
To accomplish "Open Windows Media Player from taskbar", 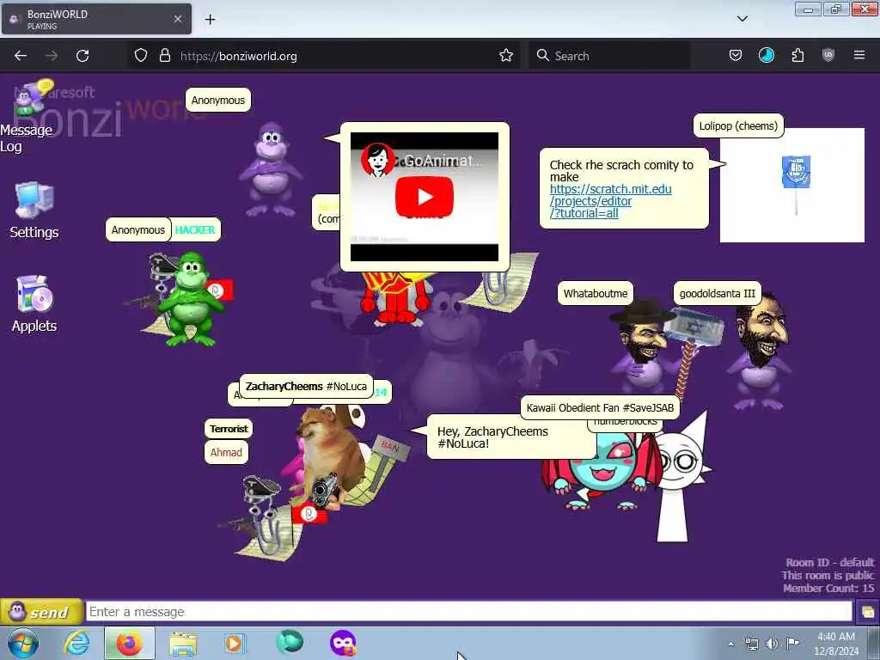I will coord(235,643).
